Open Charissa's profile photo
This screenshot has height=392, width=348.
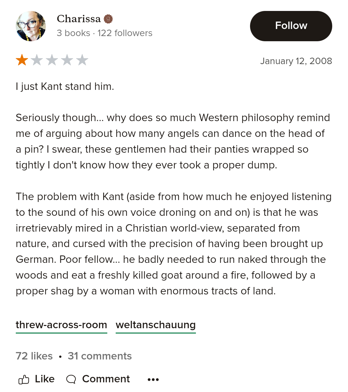pyautogui.click(x=31, y=26)
